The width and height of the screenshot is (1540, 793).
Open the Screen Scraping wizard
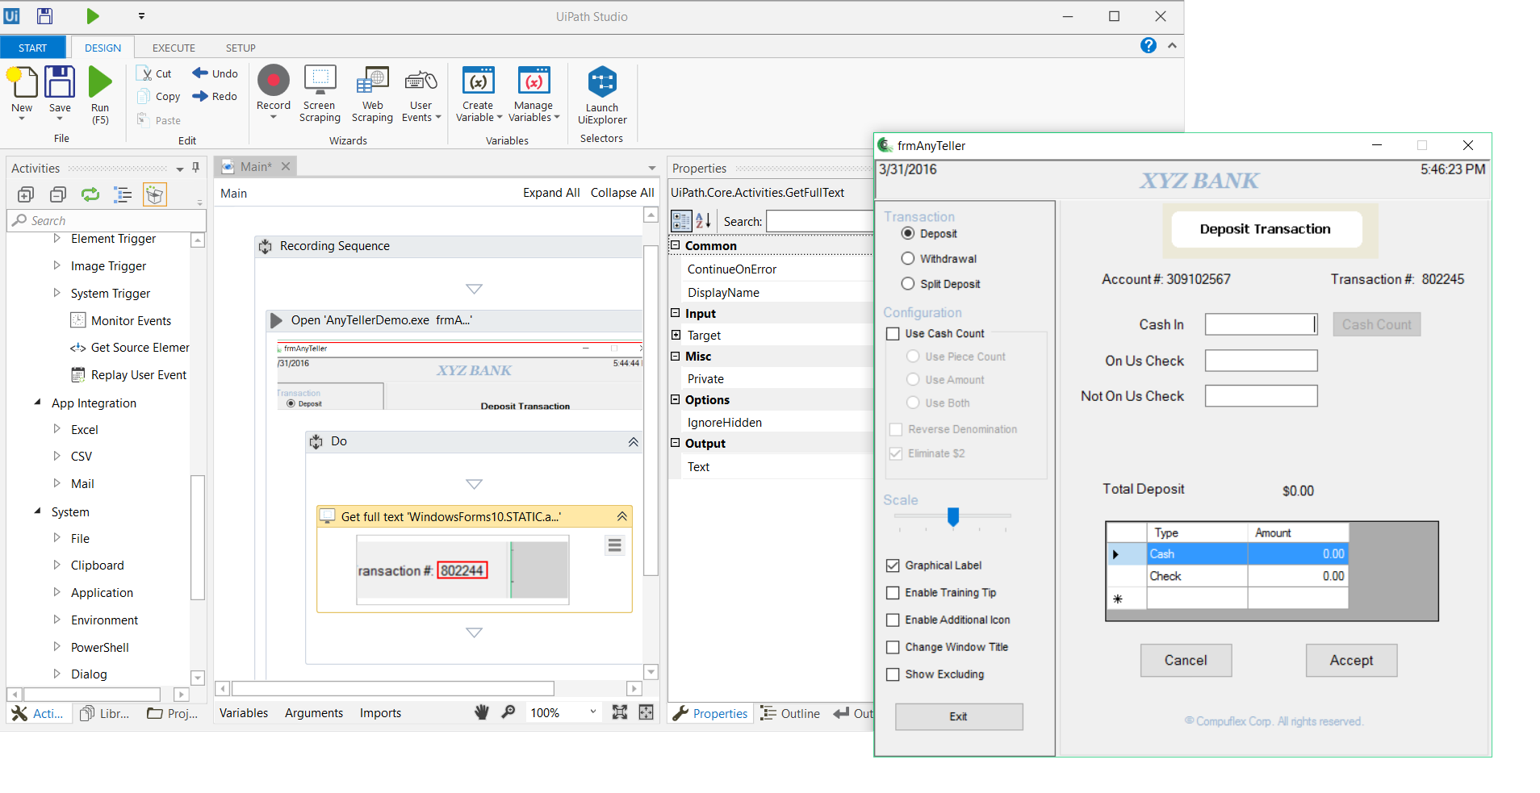320,81
